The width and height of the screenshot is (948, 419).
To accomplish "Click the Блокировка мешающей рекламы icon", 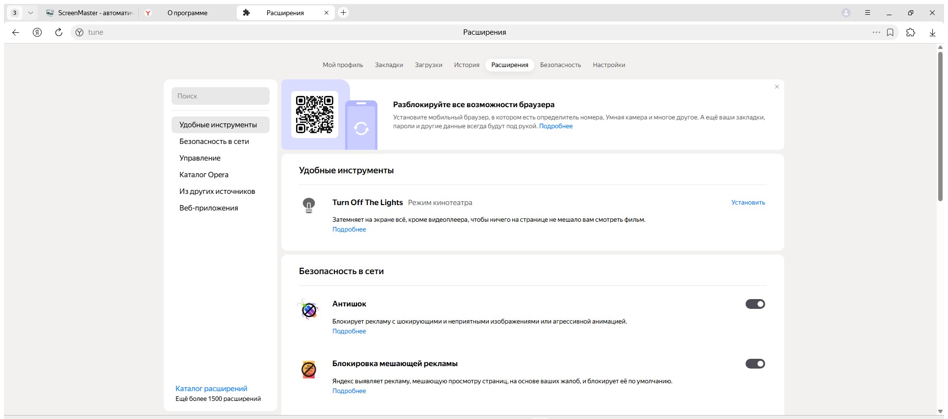I will [x=309, y=370].
